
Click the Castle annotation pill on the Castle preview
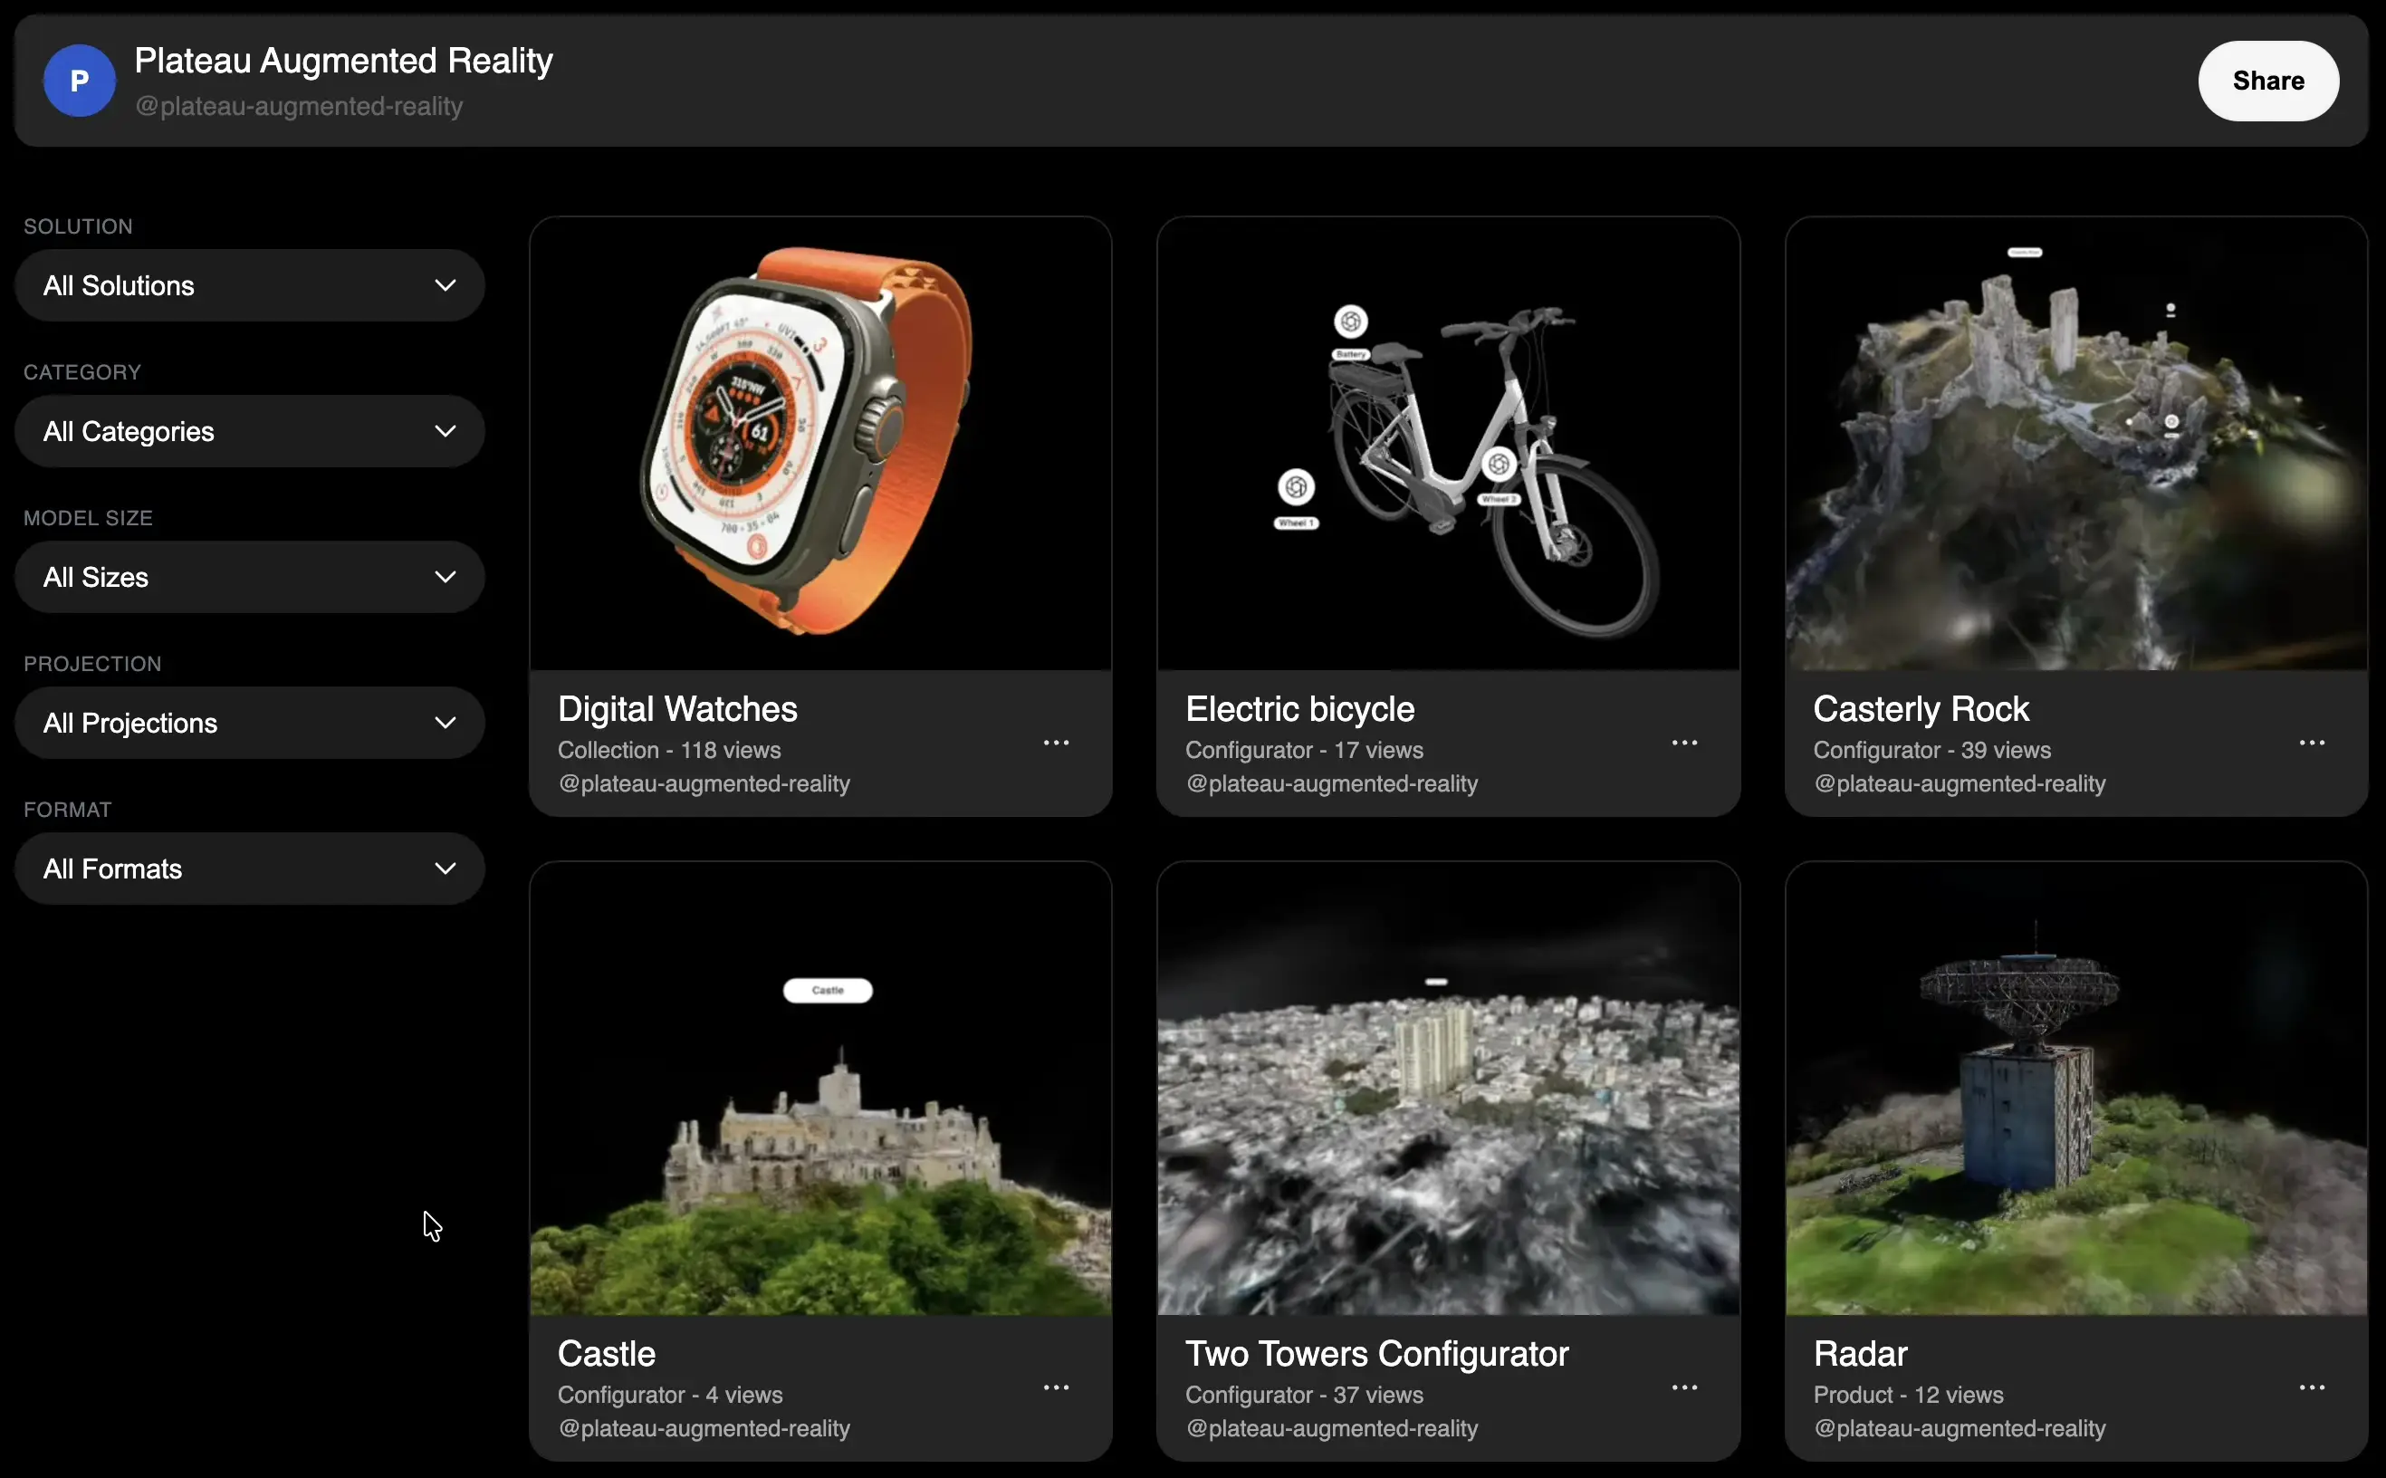827,990
